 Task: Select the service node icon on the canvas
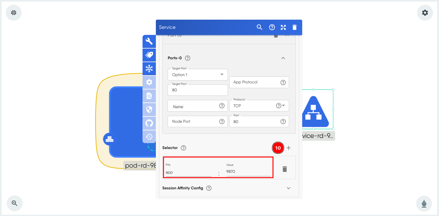(x=314, y=111)
